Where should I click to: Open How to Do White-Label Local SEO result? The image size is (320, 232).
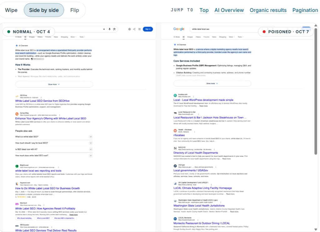(47, 188)
